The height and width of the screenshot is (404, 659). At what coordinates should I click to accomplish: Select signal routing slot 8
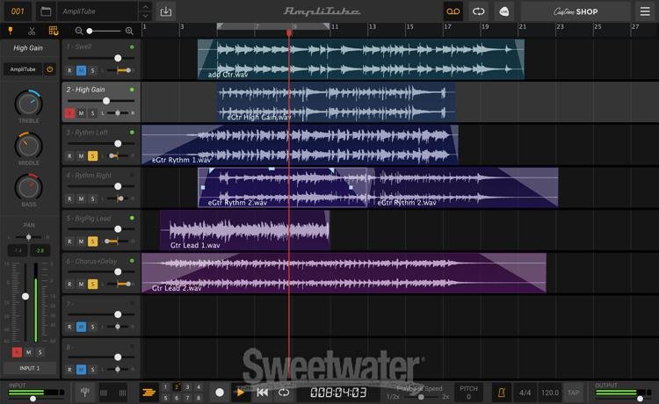199,397
